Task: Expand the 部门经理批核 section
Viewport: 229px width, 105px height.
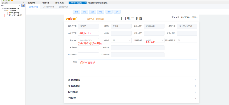Action: point(132,80)
